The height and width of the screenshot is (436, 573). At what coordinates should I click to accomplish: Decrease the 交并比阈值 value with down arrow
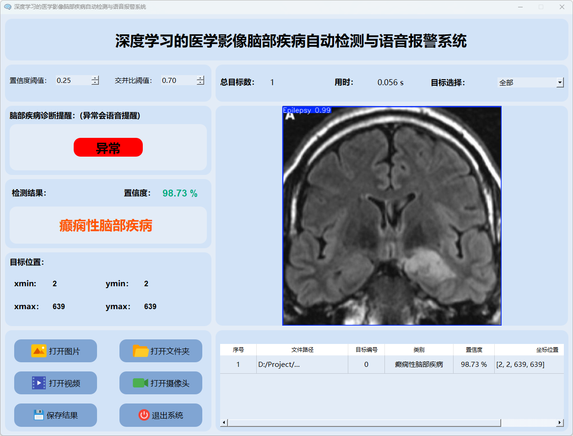[200, 82]
